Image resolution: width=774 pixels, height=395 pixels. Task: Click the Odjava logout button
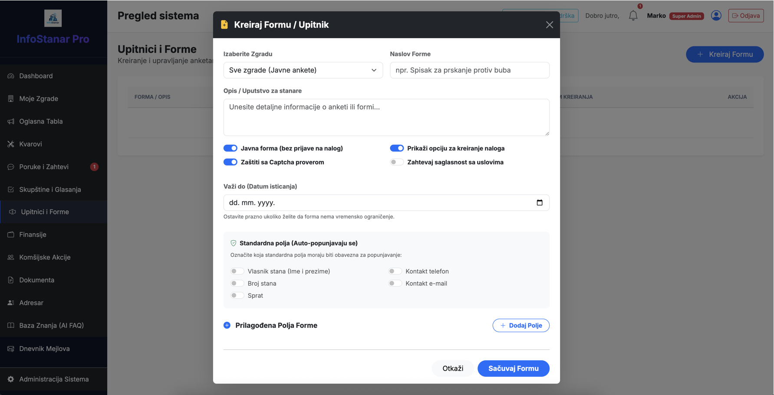[x=746, y=16]
